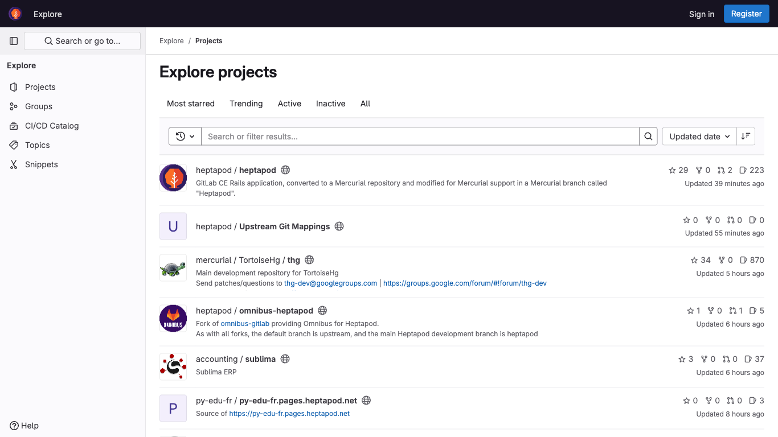Open Snippets in the sidebar
778x437 pixels.
tap(72, 164)
